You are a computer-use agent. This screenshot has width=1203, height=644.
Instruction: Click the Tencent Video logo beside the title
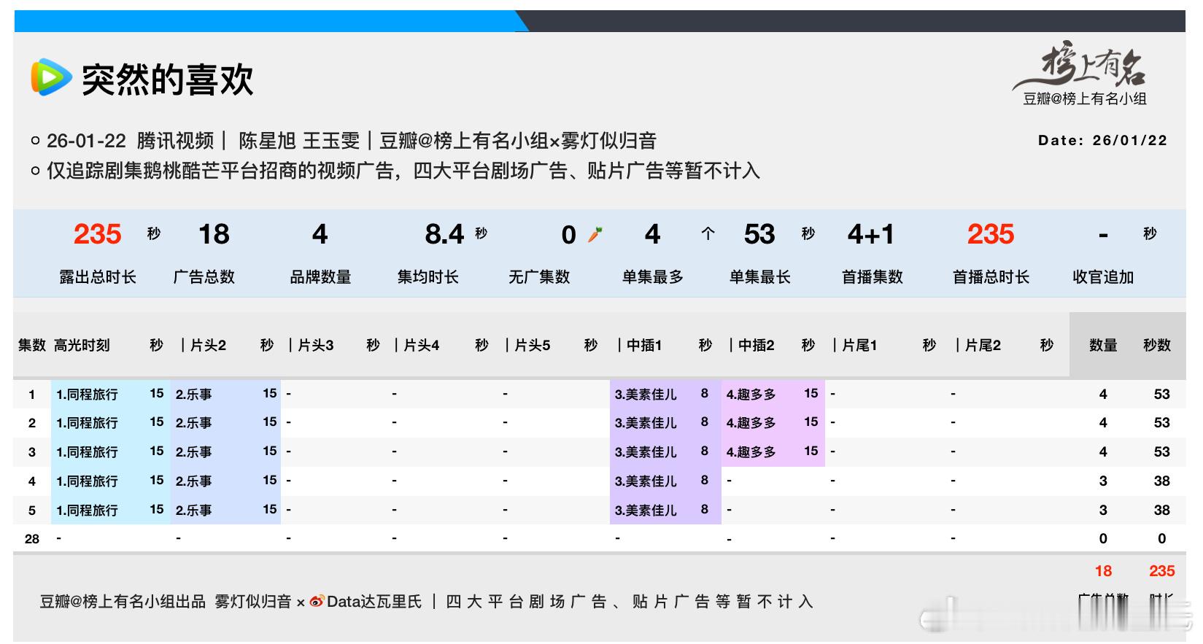click(x=51, y=77)
